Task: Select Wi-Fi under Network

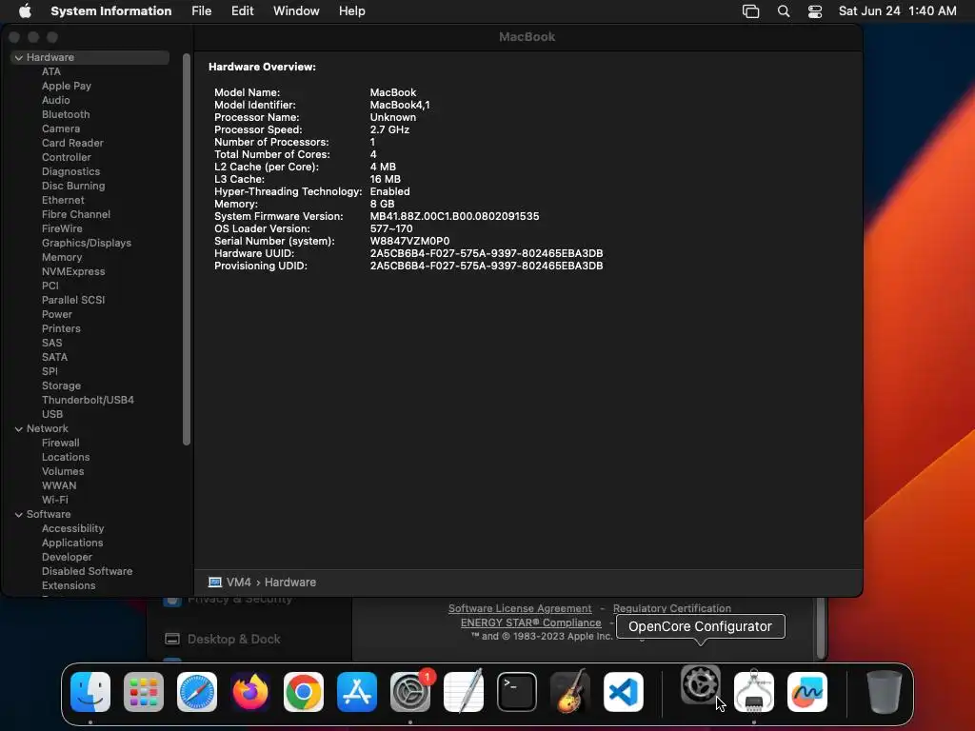Action: (x=54, y=501)
